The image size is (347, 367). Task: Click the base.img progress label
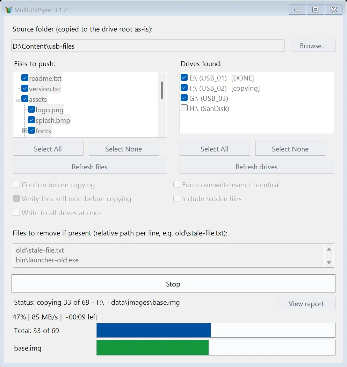click(x=28, y=348)
